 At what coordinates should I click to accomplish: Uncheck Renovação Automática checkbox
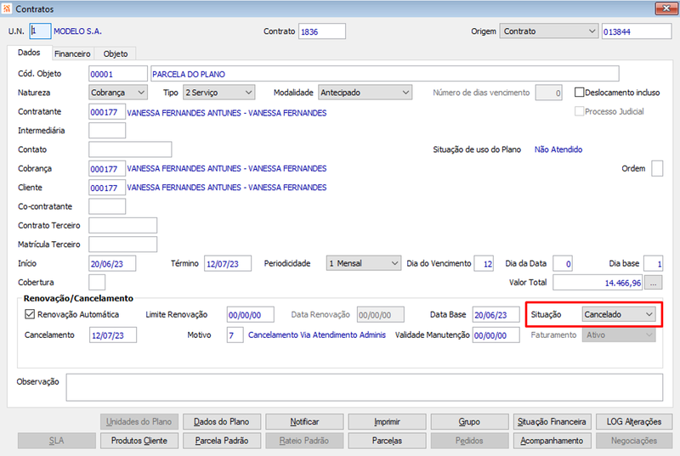pos(30,314)
